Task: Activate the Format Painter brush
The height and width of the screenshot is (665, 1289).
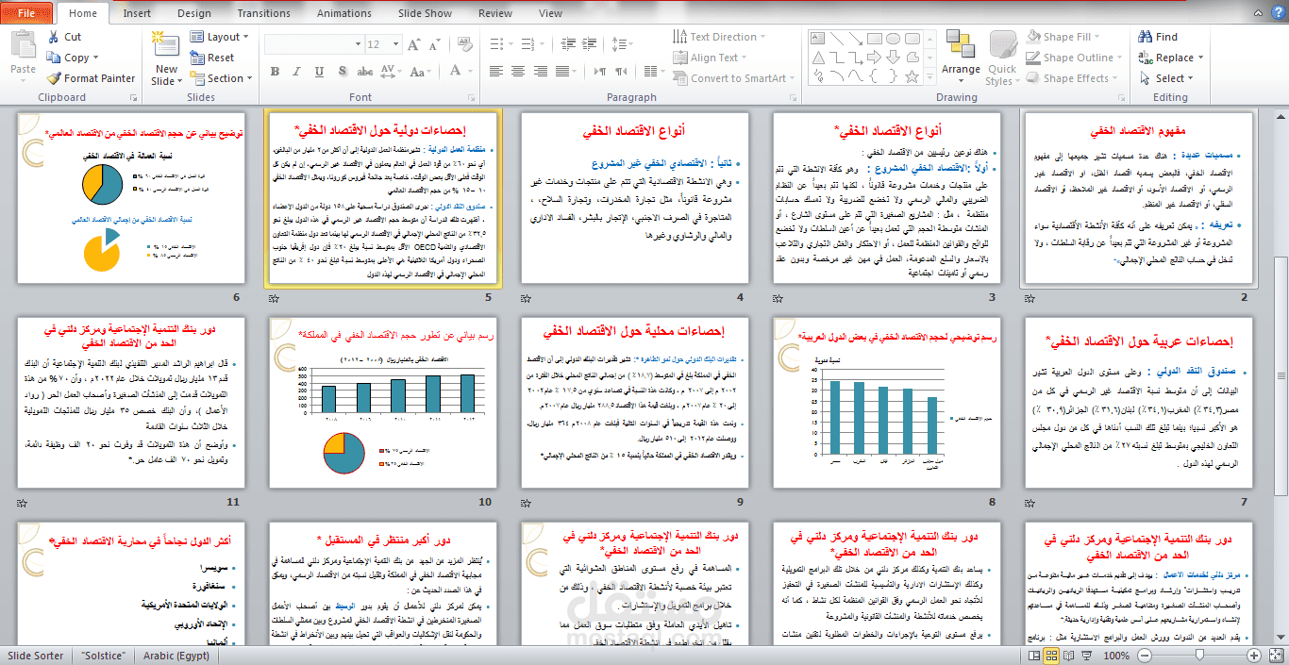Action: click(x=54, y=78)
